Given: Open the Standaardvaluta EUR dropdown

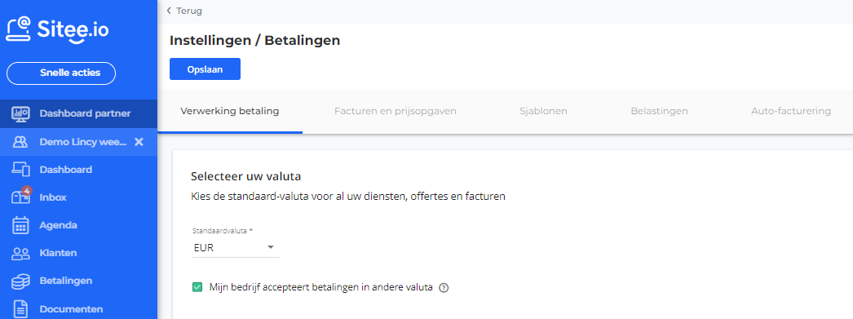Looking at the screenshot, I should click(236, 248).
